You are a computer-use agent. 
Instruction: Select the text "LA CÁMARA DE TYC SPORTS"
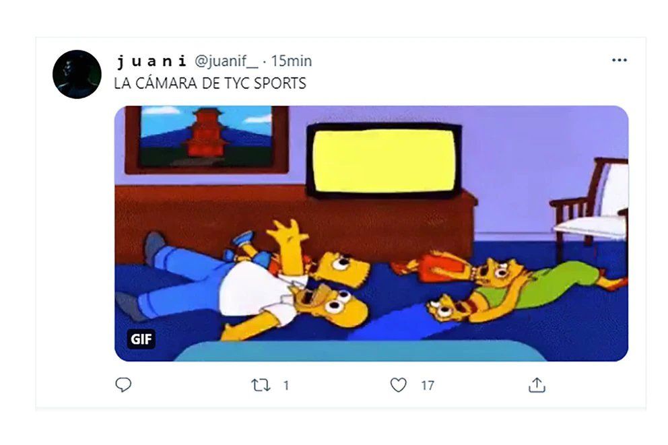(210, 83)
